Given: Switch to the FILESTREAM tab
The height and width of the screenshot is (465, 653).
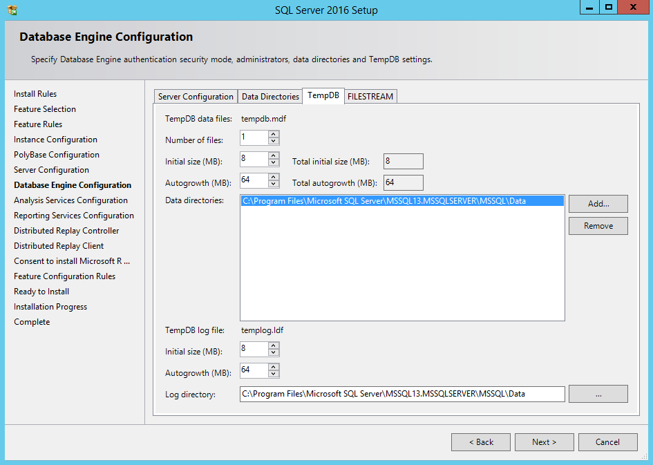Looking at the screenshot, I should point(370,96).
